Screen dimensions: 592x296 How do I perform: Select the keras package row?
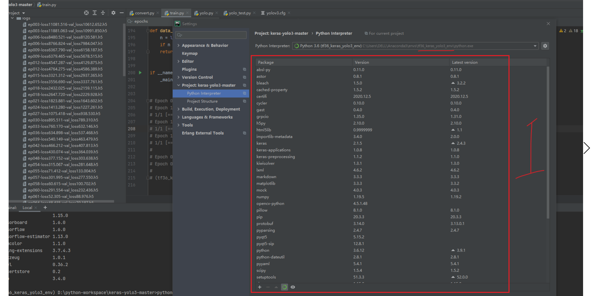[401, 143]
